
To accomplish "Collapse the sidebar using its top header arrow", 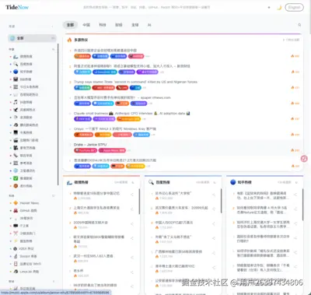I will click(53, 26).
